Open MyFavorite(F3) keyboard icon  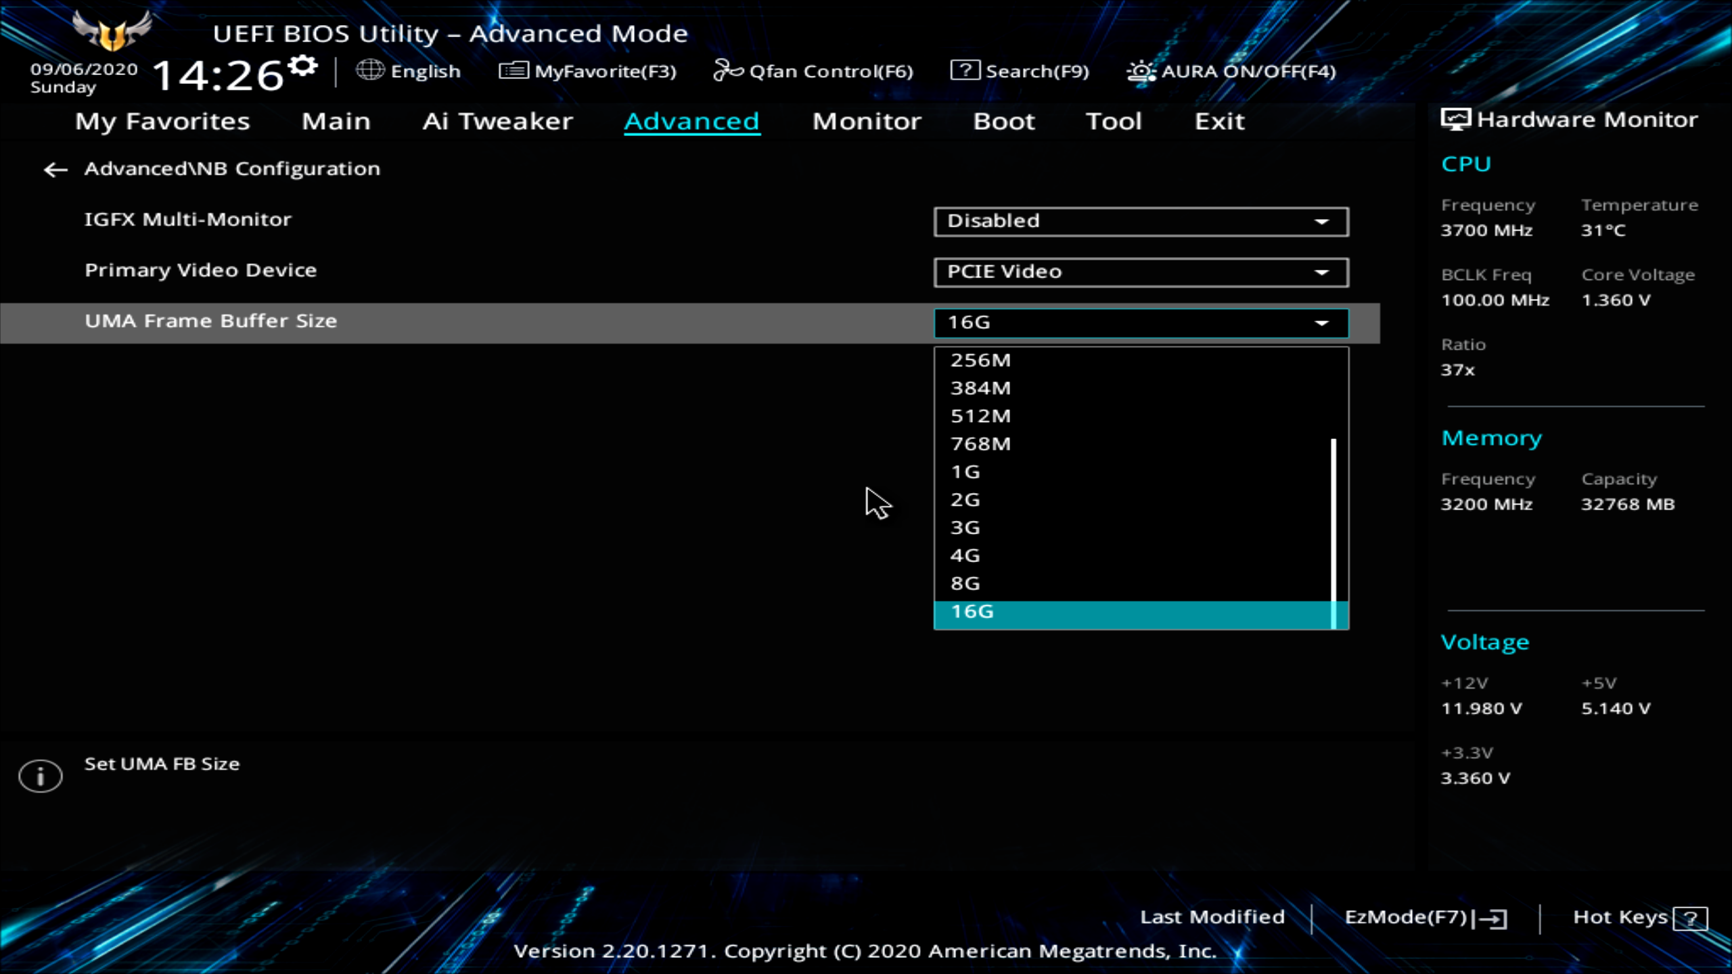coord(514,70)
